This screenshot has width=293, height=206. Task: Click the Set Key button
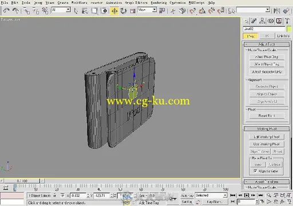point(187,201)
